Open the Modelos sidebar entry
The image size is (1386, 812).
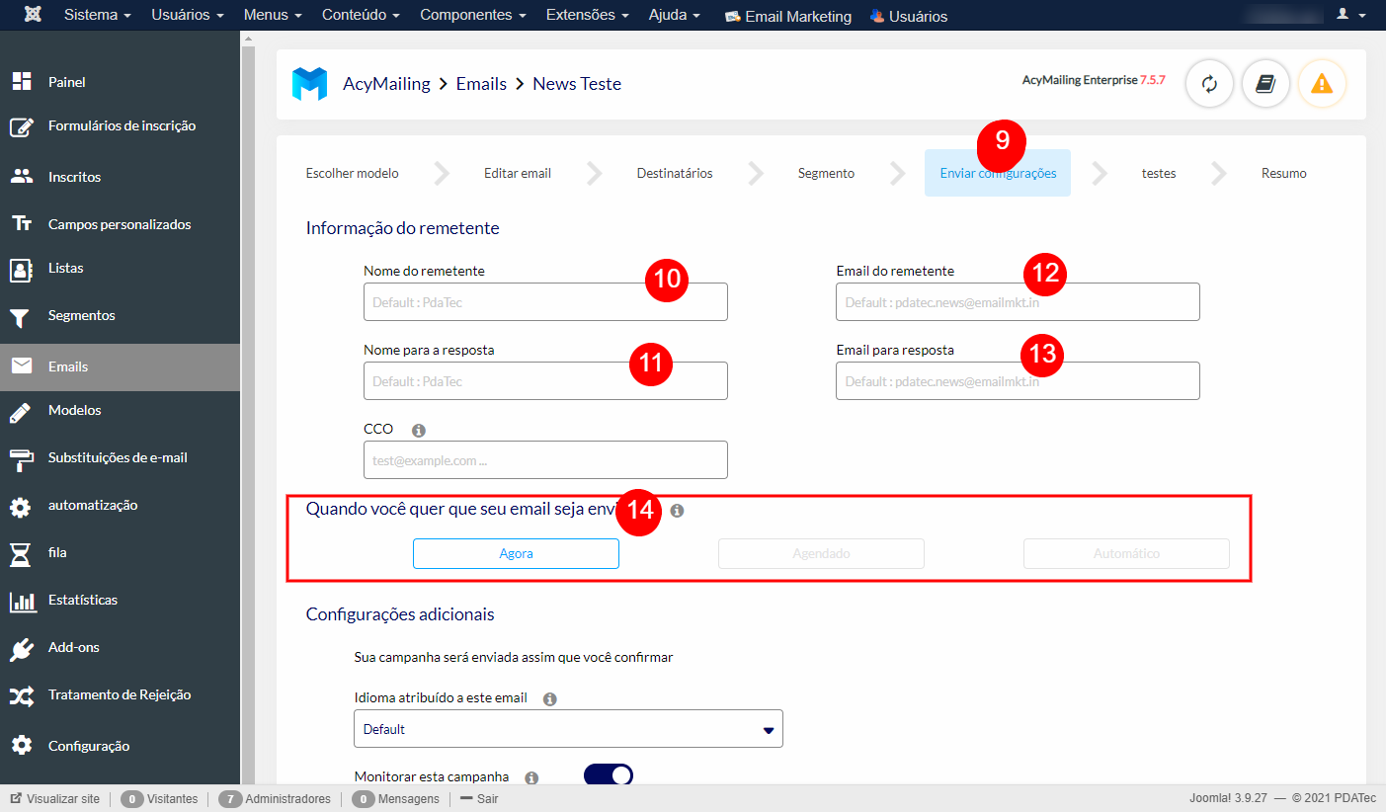point(76,410)
